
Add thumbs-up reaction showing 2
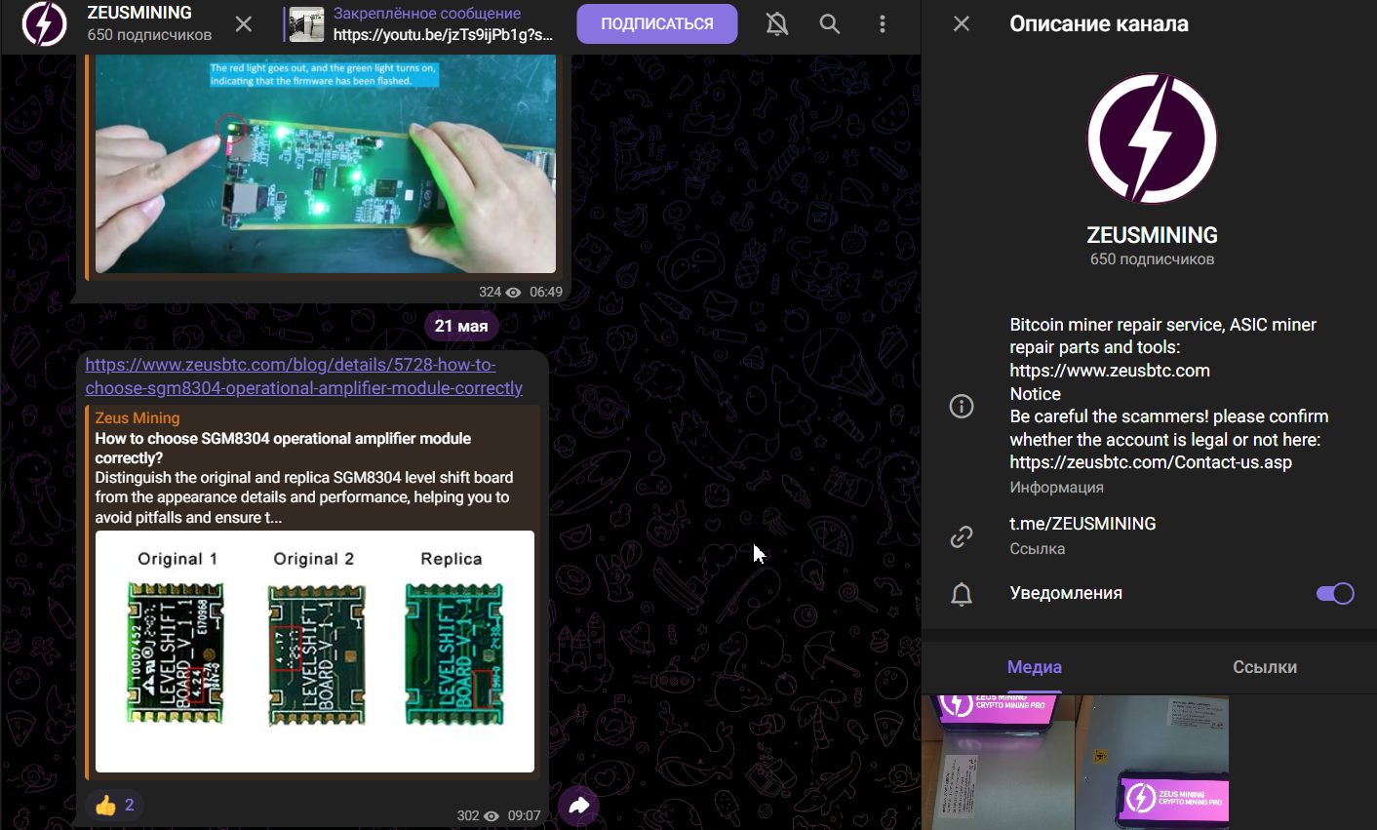(x=115, y=805)
